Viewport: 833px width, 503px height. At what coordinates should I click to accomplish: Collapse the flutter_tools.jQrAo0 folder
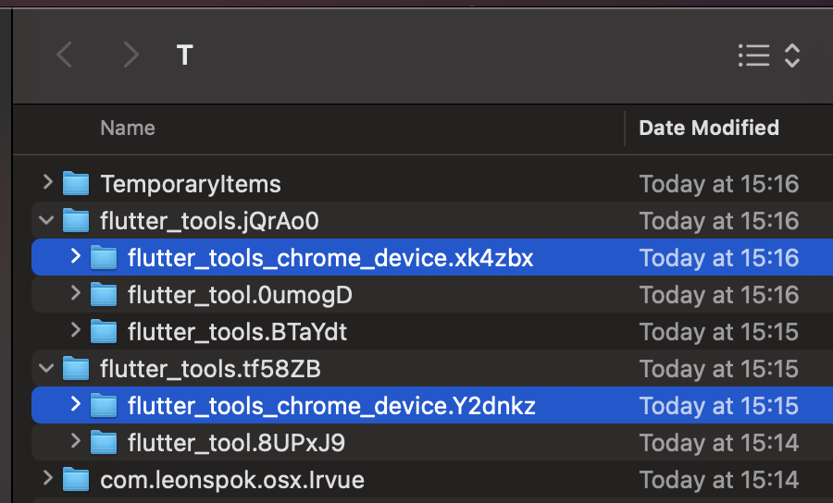(47, 220)
